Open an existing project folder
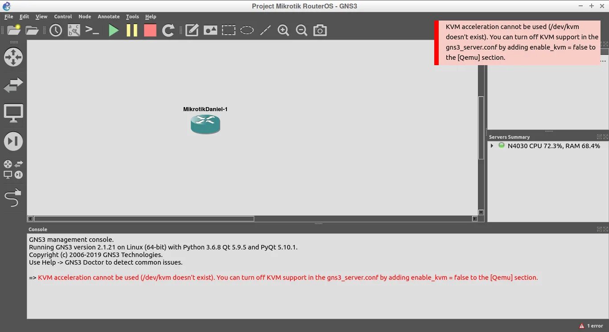Image resolution: width=609 pixels, height=332 pixels. (x=32, y=30)
